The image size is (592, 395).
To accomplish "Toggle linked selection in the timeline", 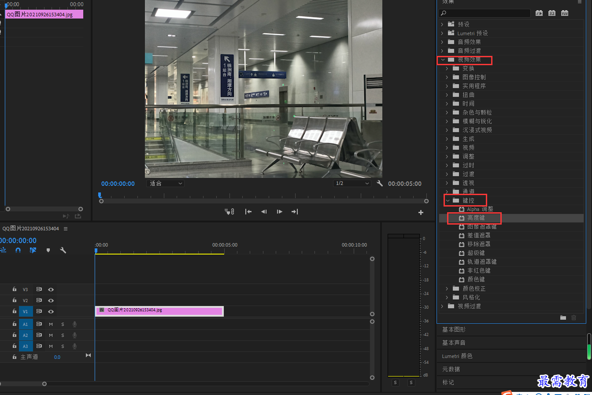I will [x=33, y=250].
